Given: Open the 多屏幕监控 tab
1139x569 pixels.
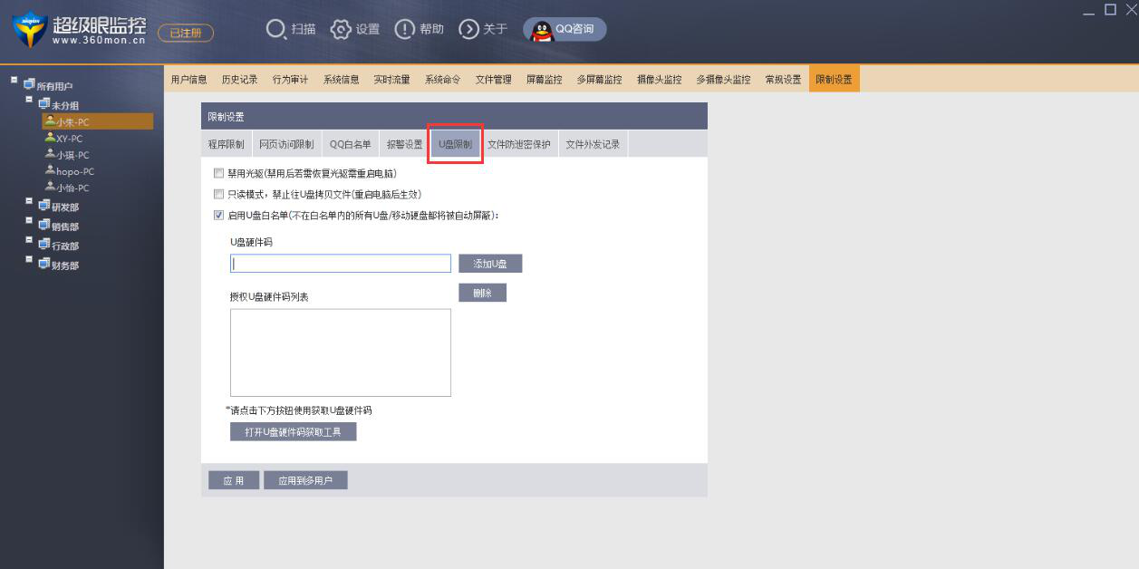Looking at the screenshot, I should tap(600, 80).
